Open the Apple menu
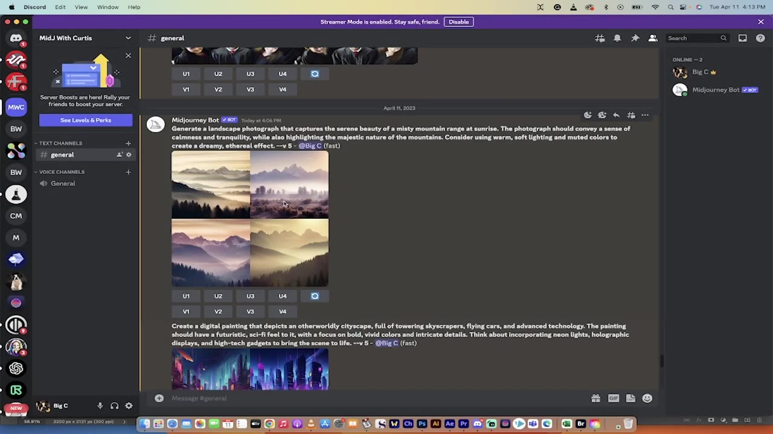 pos(11,7)
